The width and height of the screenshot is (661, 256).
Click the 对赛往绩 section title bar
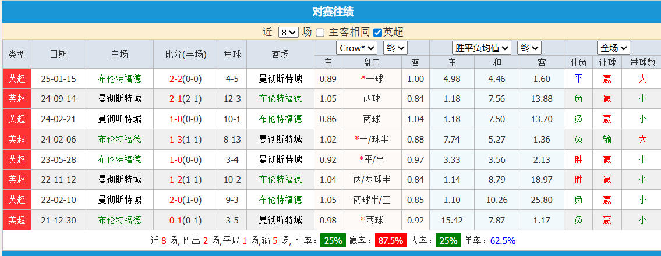(x=332, y=12)
